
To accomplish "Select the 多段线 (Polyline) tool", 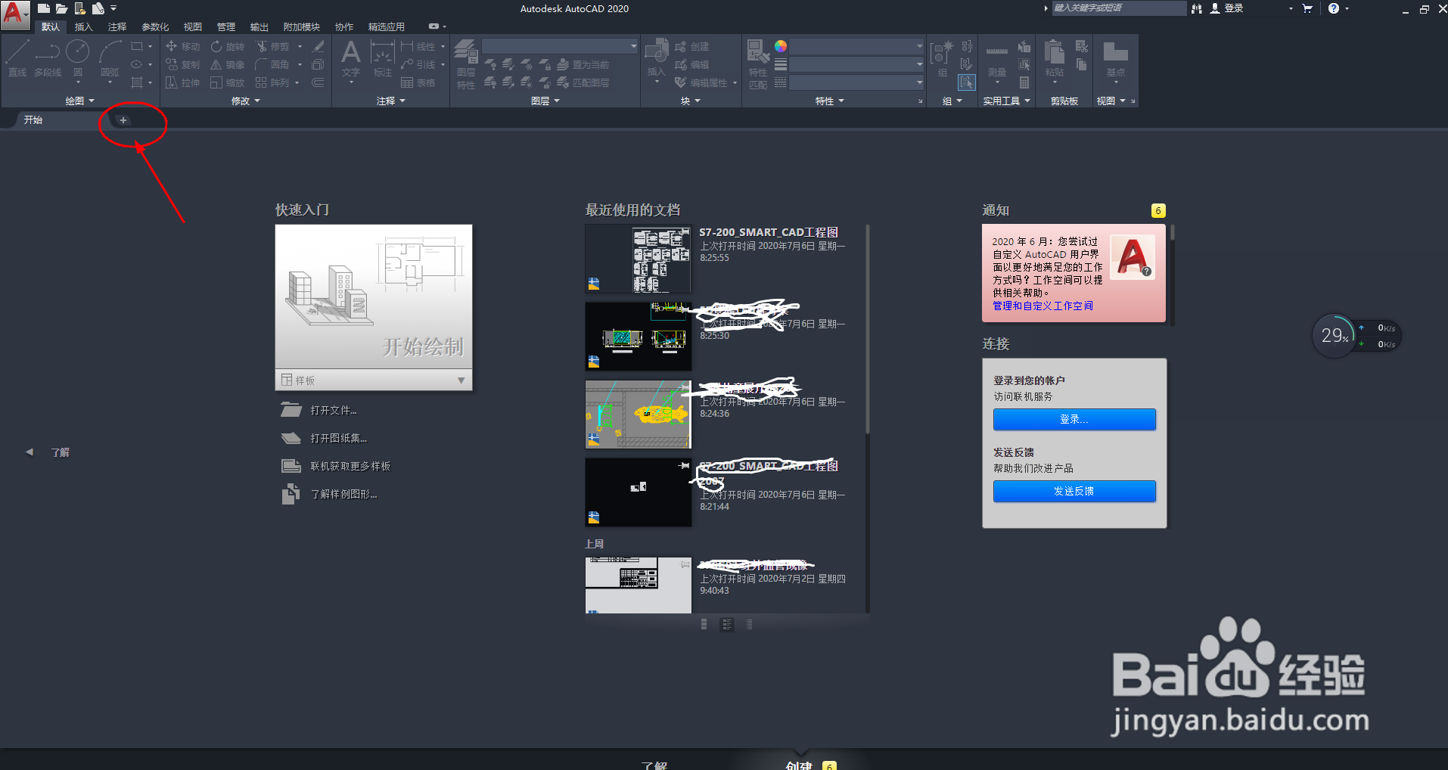I will tap(48, 58).
